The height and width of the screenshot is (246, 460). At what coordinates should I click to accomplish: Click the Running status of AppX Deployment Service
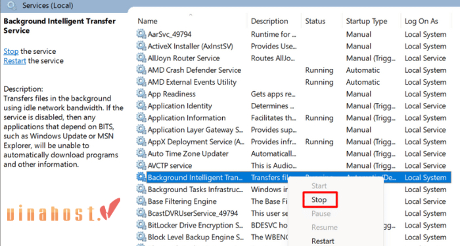point(319,142)
